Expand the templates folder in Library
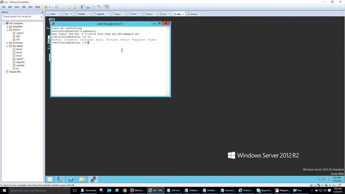This screenshot has width=345, height=194. click(7, 26)
